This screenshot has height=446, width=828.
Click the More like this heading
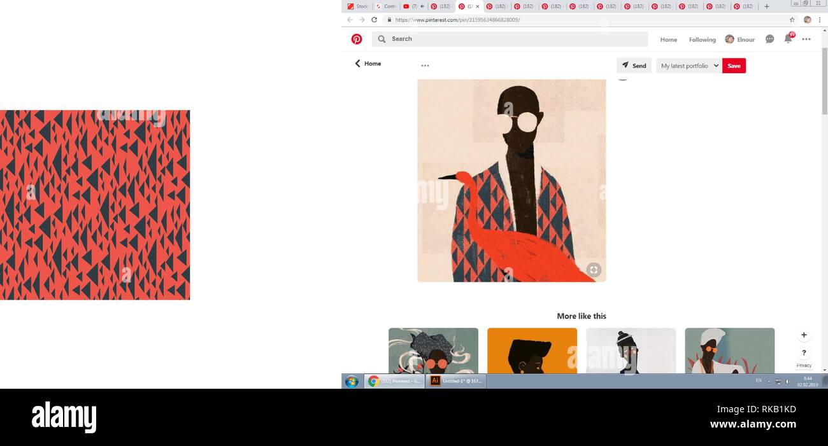(582, 316)
